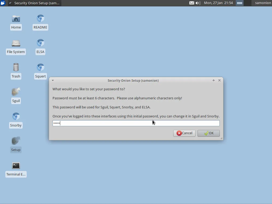Open the Home folder desktop icon
Screen dimensions: 272x204
pyautogui.click(x=16, y=22)
